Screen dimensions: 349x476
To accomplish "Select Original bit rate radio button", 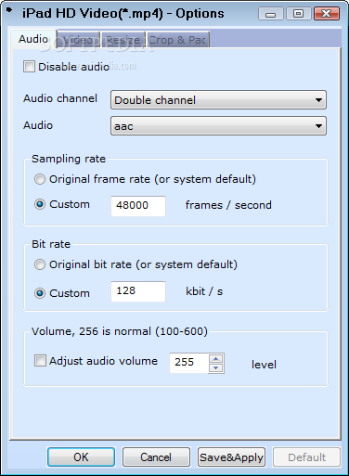I will (40, 264).
